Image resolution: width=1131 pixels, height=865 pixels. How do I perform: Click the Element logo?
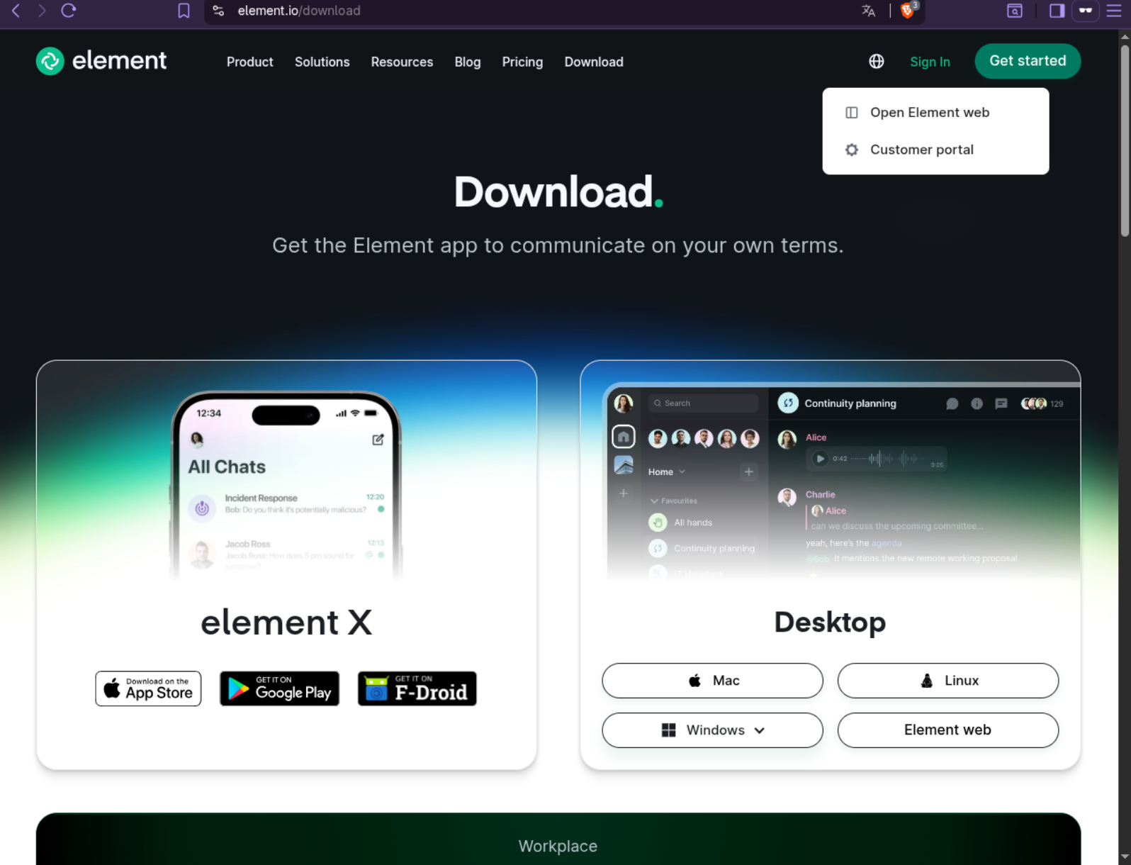[101, 61]
